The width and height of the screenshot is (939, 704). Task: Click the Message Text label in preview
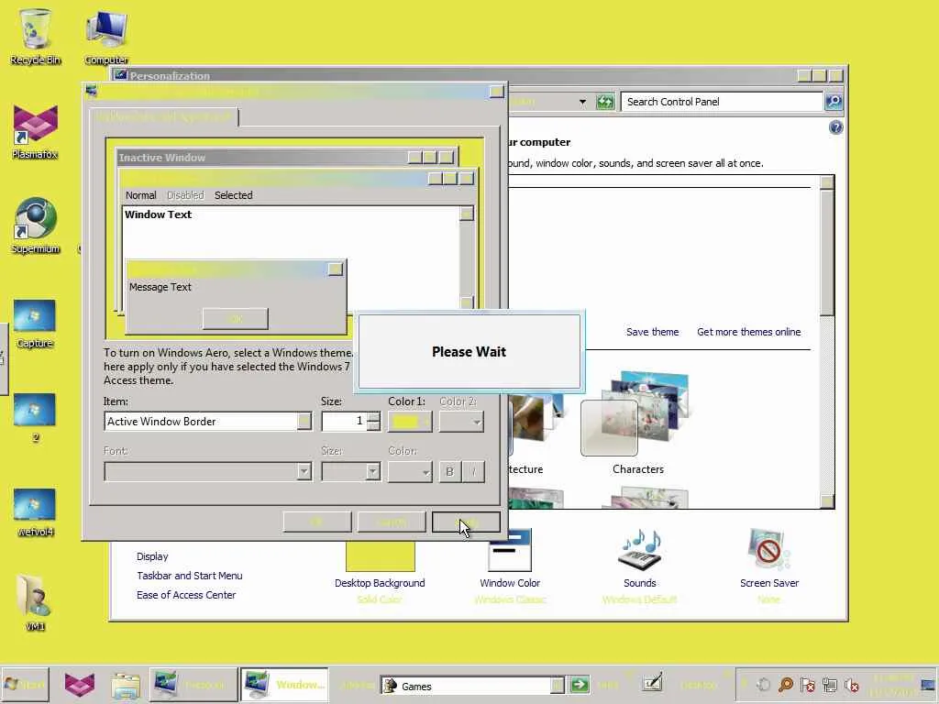pos(160,287)
